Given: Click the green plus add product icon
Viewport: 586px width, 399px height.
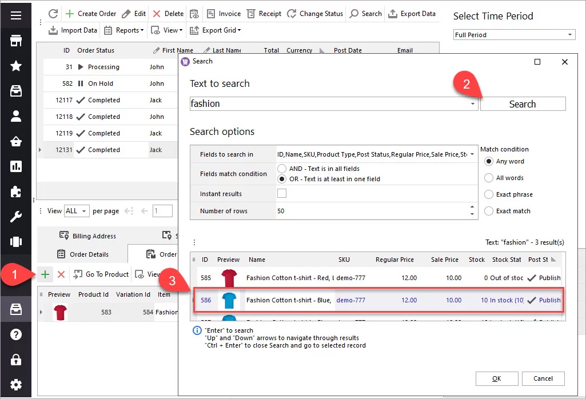Looking at the screenshot, I should click(46, 274).
